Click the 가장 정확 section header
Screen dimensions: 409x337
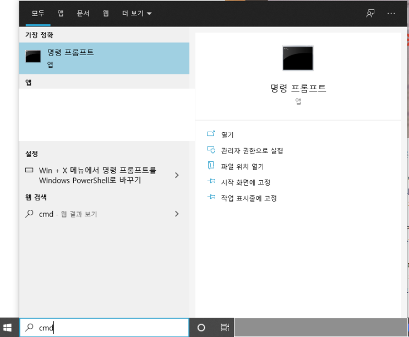click(x=39, y=35)
